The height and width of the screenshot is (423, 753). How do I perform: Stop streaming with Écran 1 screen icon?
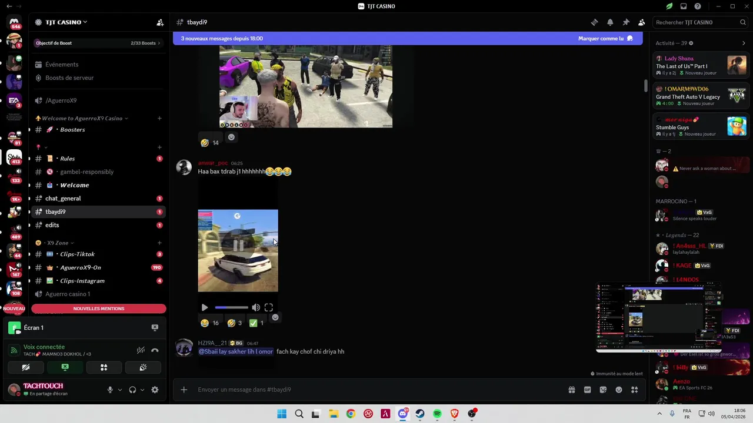pos(155,328)
